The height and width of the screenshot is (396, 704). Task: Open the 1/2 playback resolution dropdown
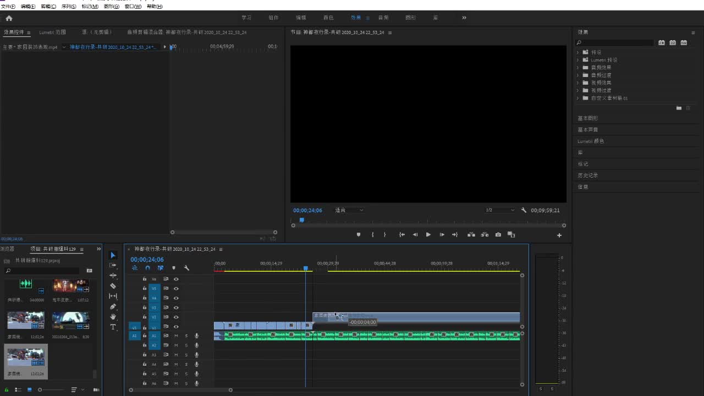(x=500, y=210)
